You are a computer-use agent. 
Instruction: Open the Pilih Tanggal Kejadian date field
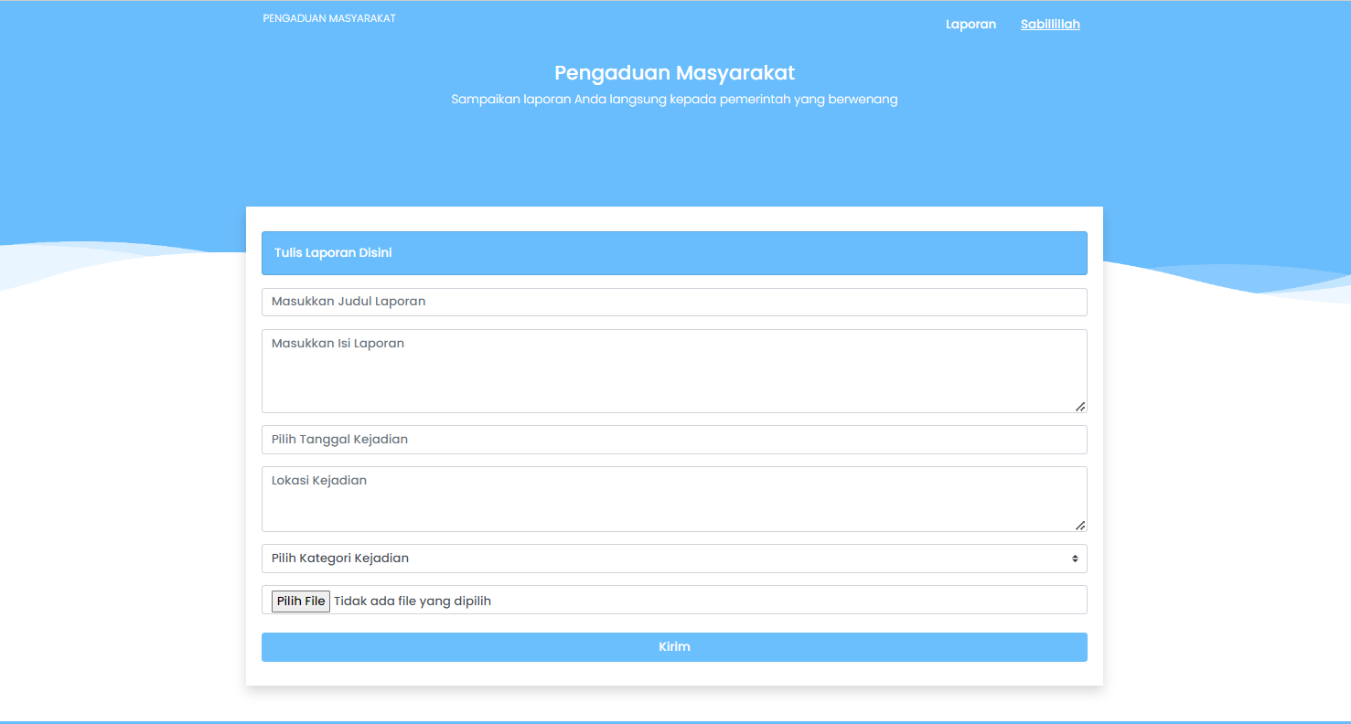(x=674, y=440)
